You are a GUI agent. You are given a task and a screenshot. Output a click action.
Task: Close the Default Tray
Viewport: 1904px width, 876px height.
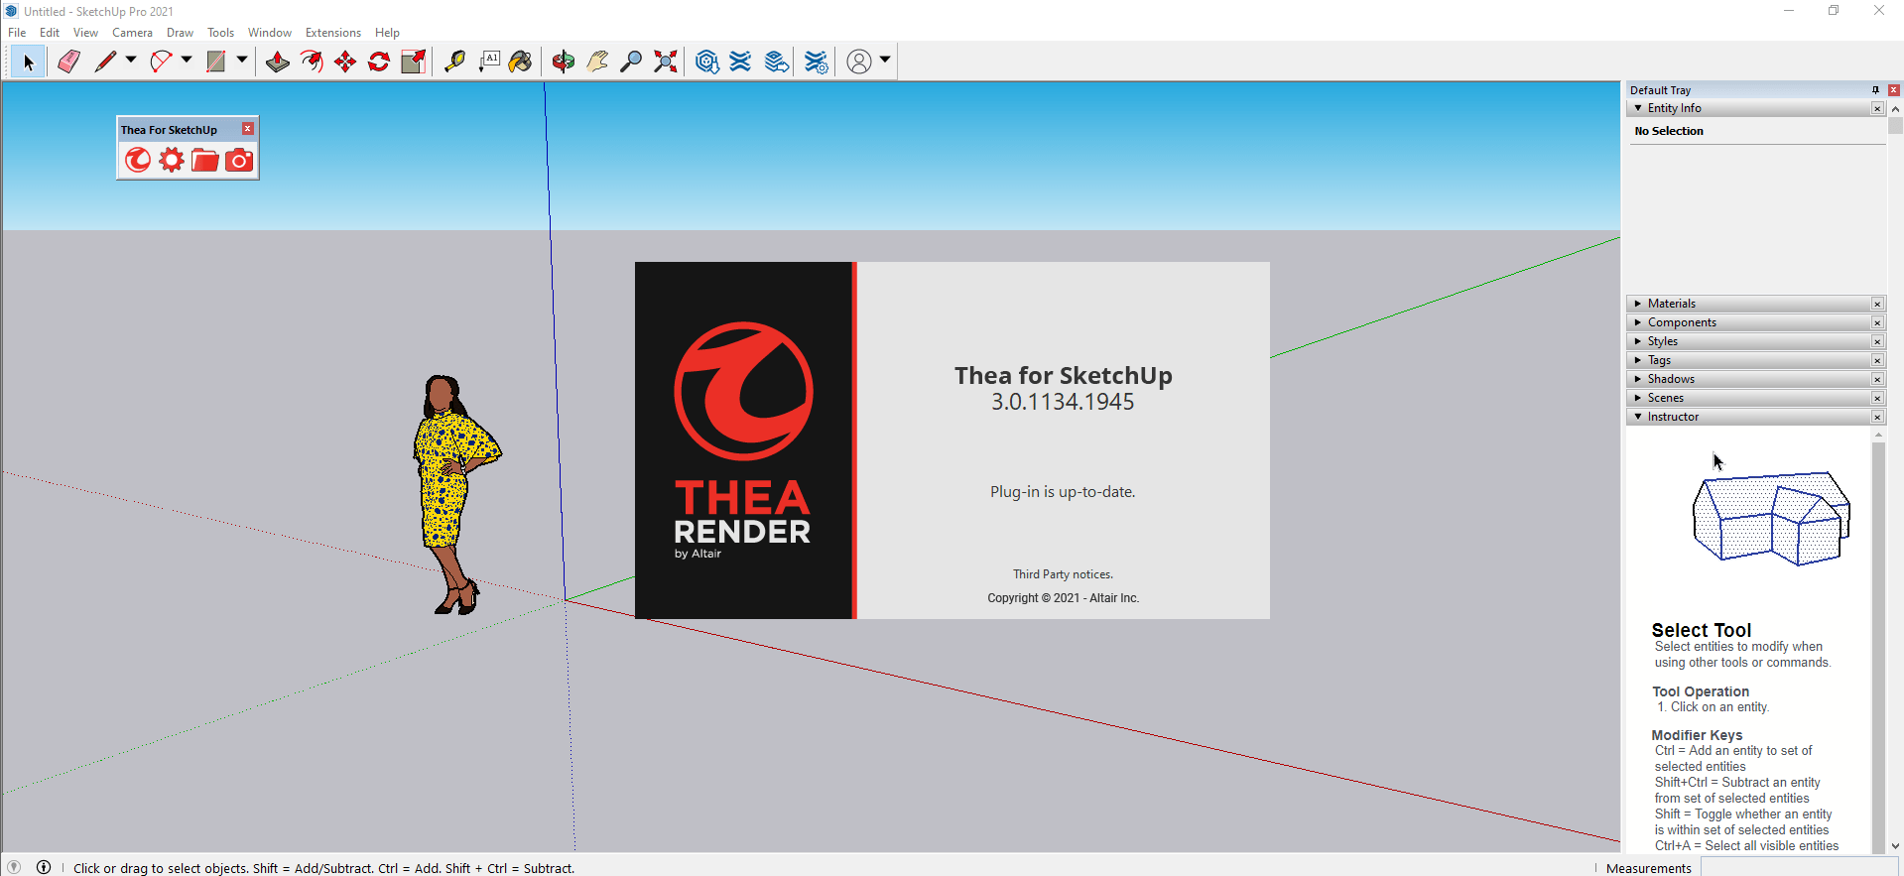1893,89
